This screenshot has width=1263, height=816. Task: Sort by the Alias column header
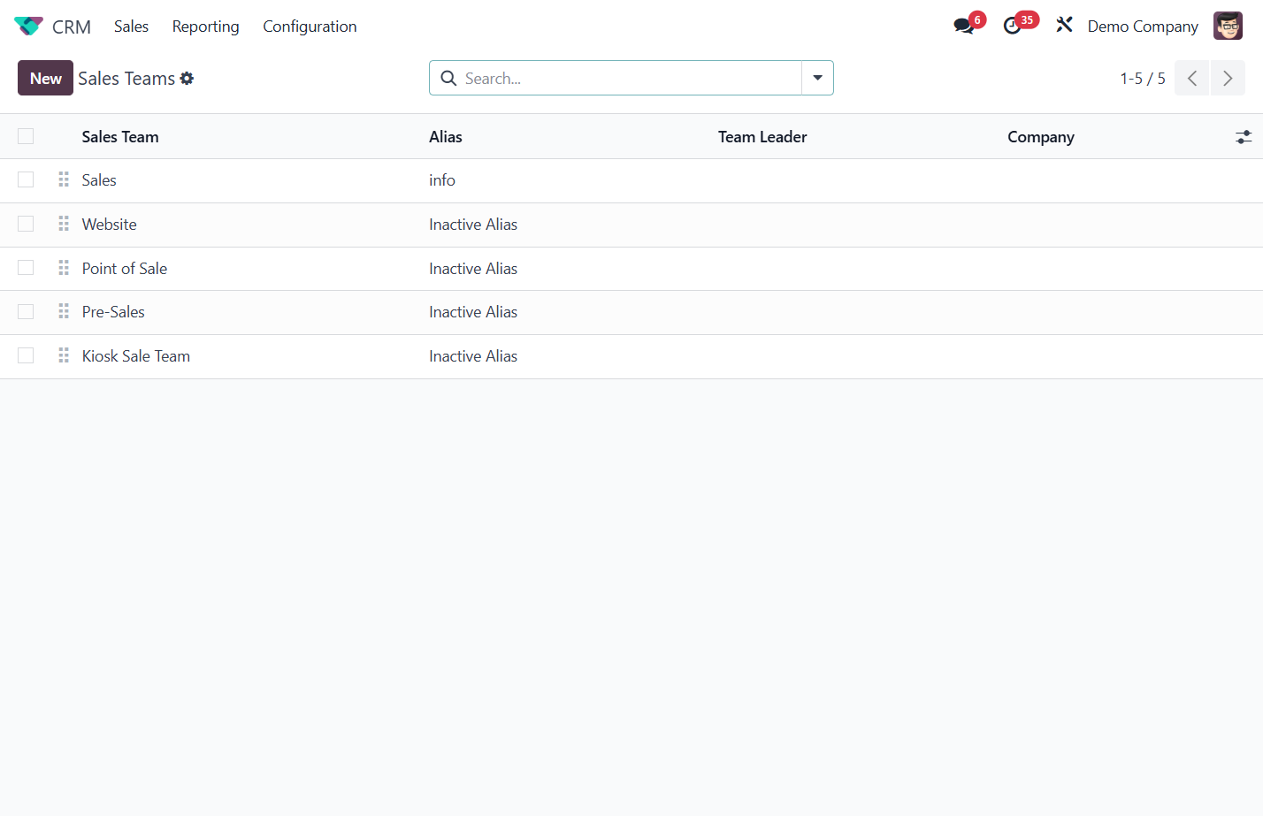pos(446,137)
